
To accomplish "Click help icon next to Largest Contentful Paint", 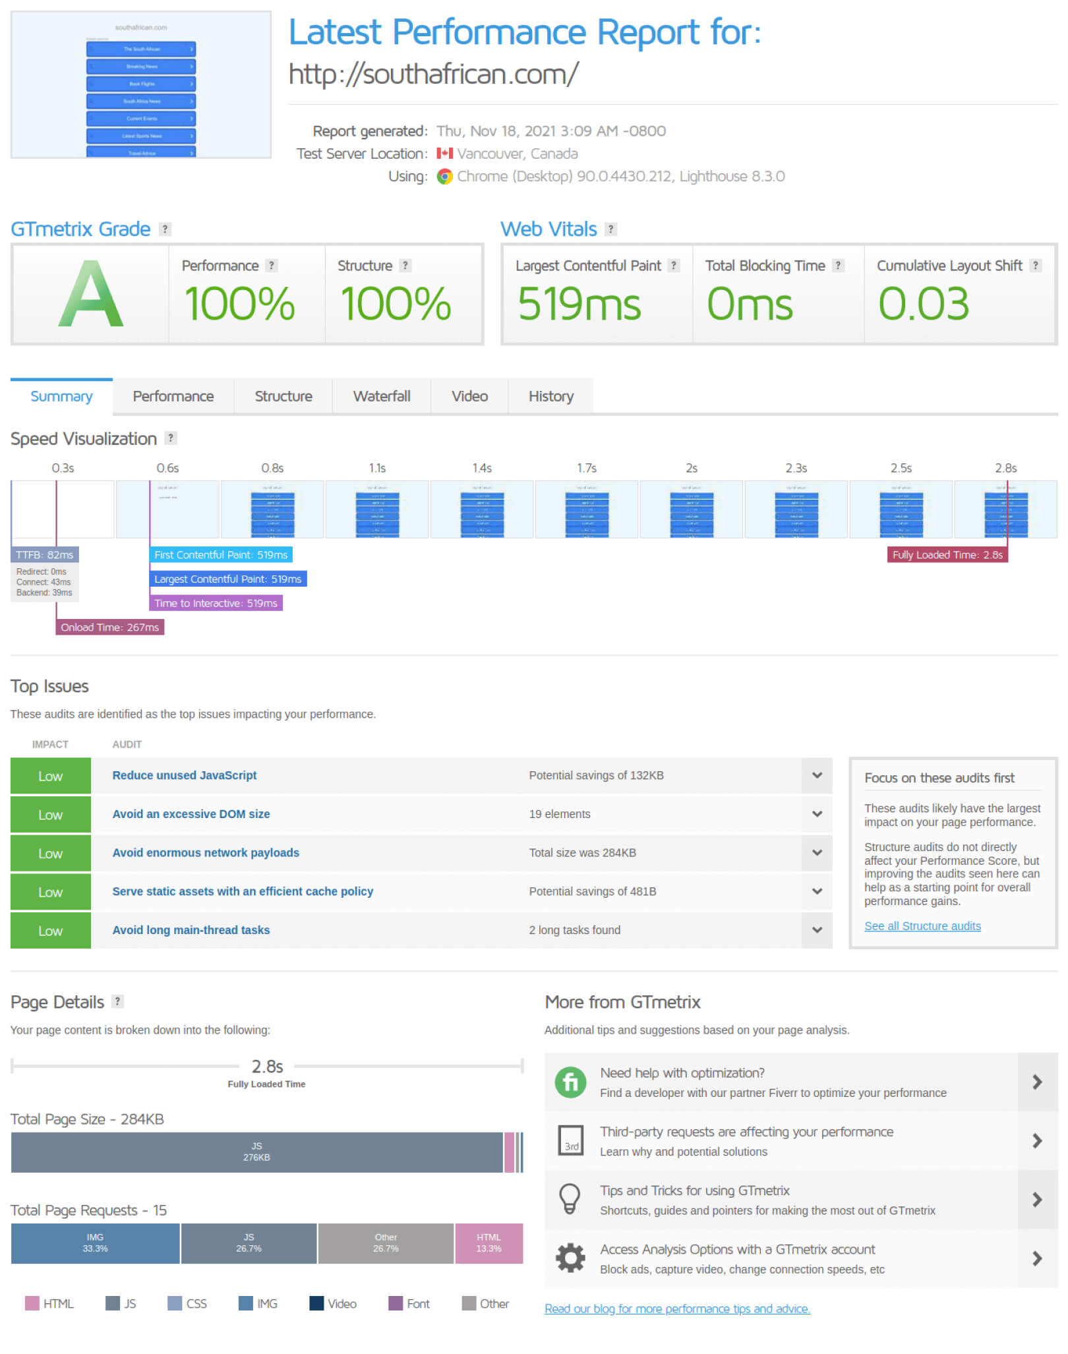I will pyautogui.click(x=673, y=265).
